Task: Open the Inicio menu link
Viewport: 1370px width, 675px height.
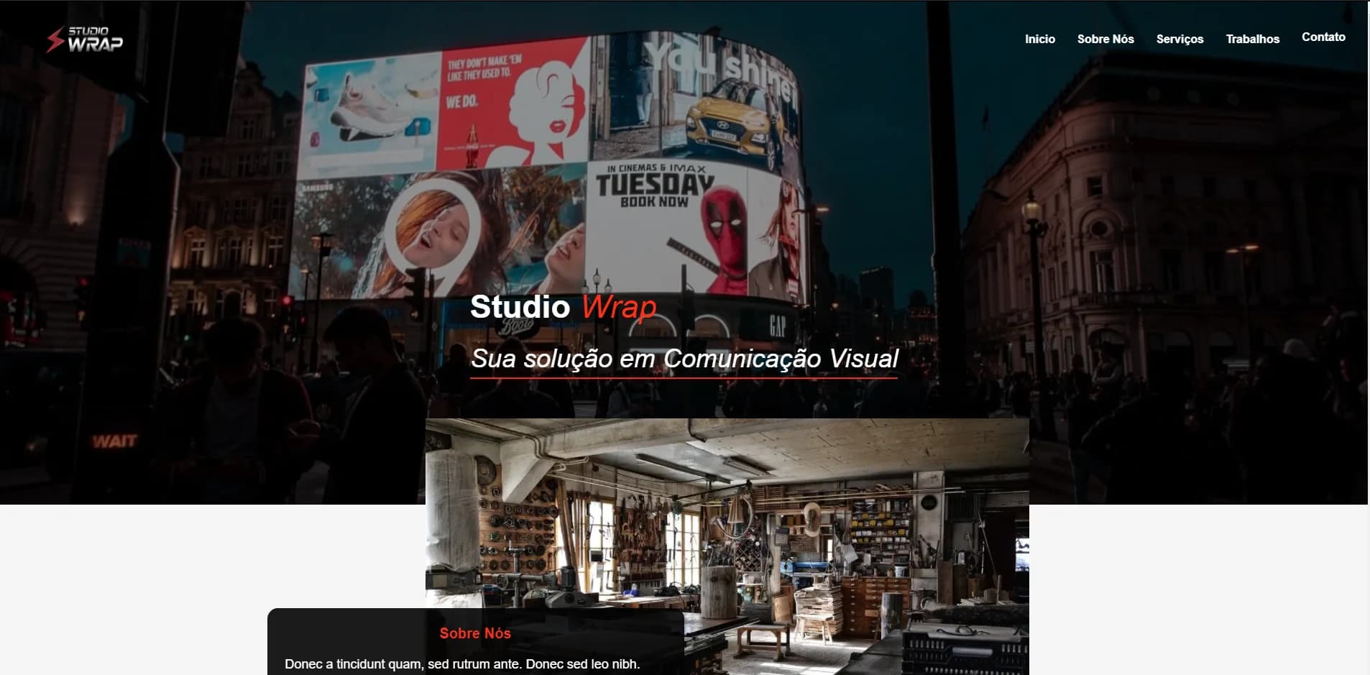Action: pos(1039,39)
